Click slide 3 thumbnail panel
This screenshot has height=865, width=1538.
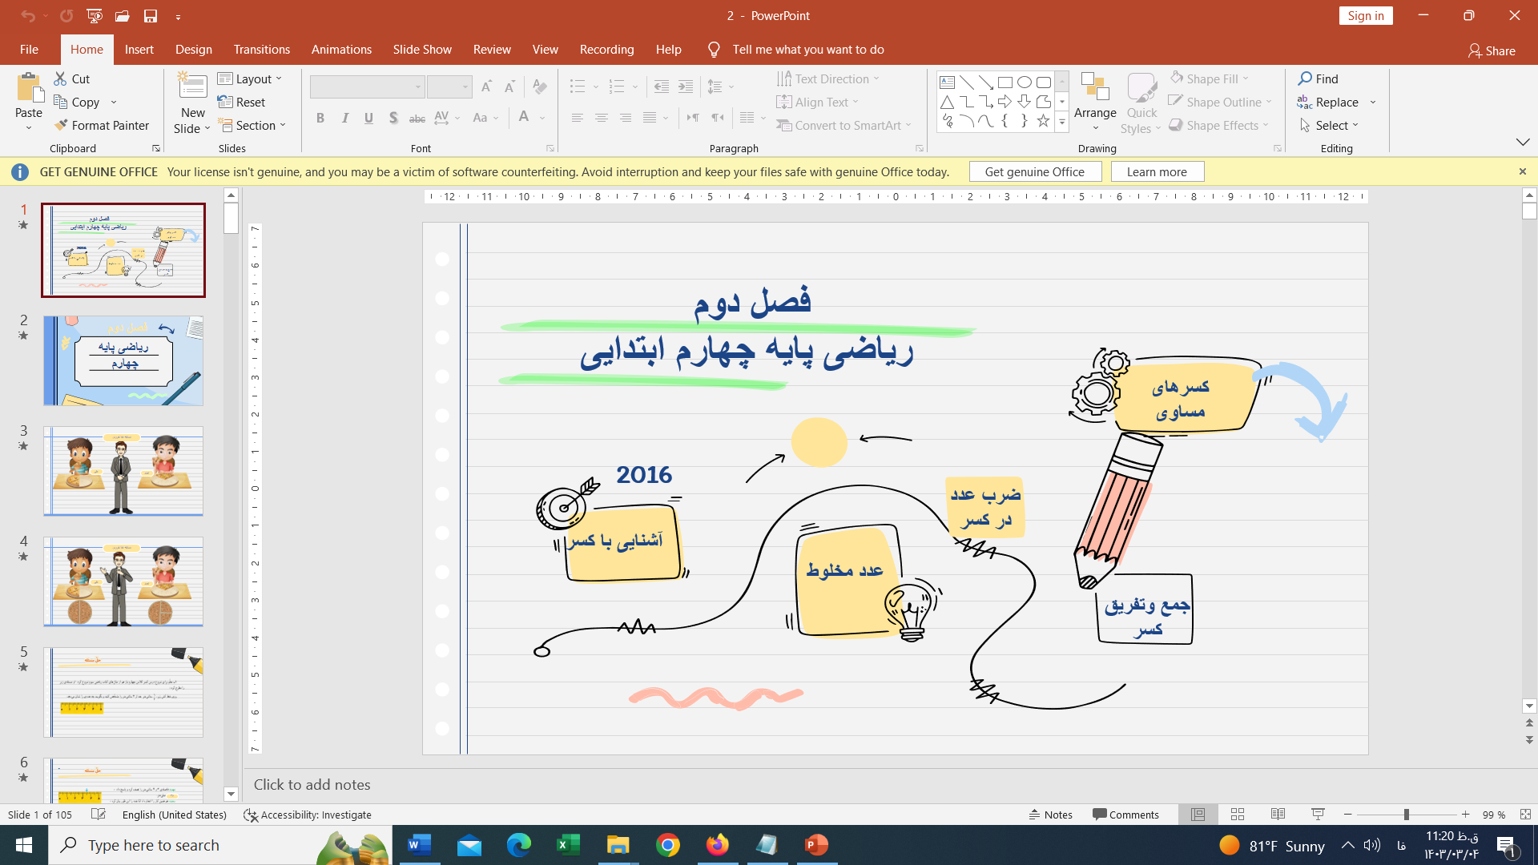coord(123,471)
